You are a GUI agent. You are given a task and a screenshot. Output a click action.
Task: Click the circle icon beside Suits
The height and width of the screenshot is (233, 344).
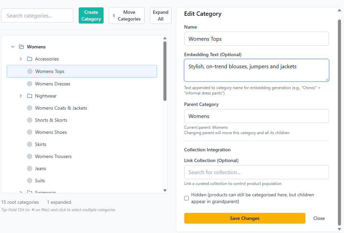tap(30, 181)
